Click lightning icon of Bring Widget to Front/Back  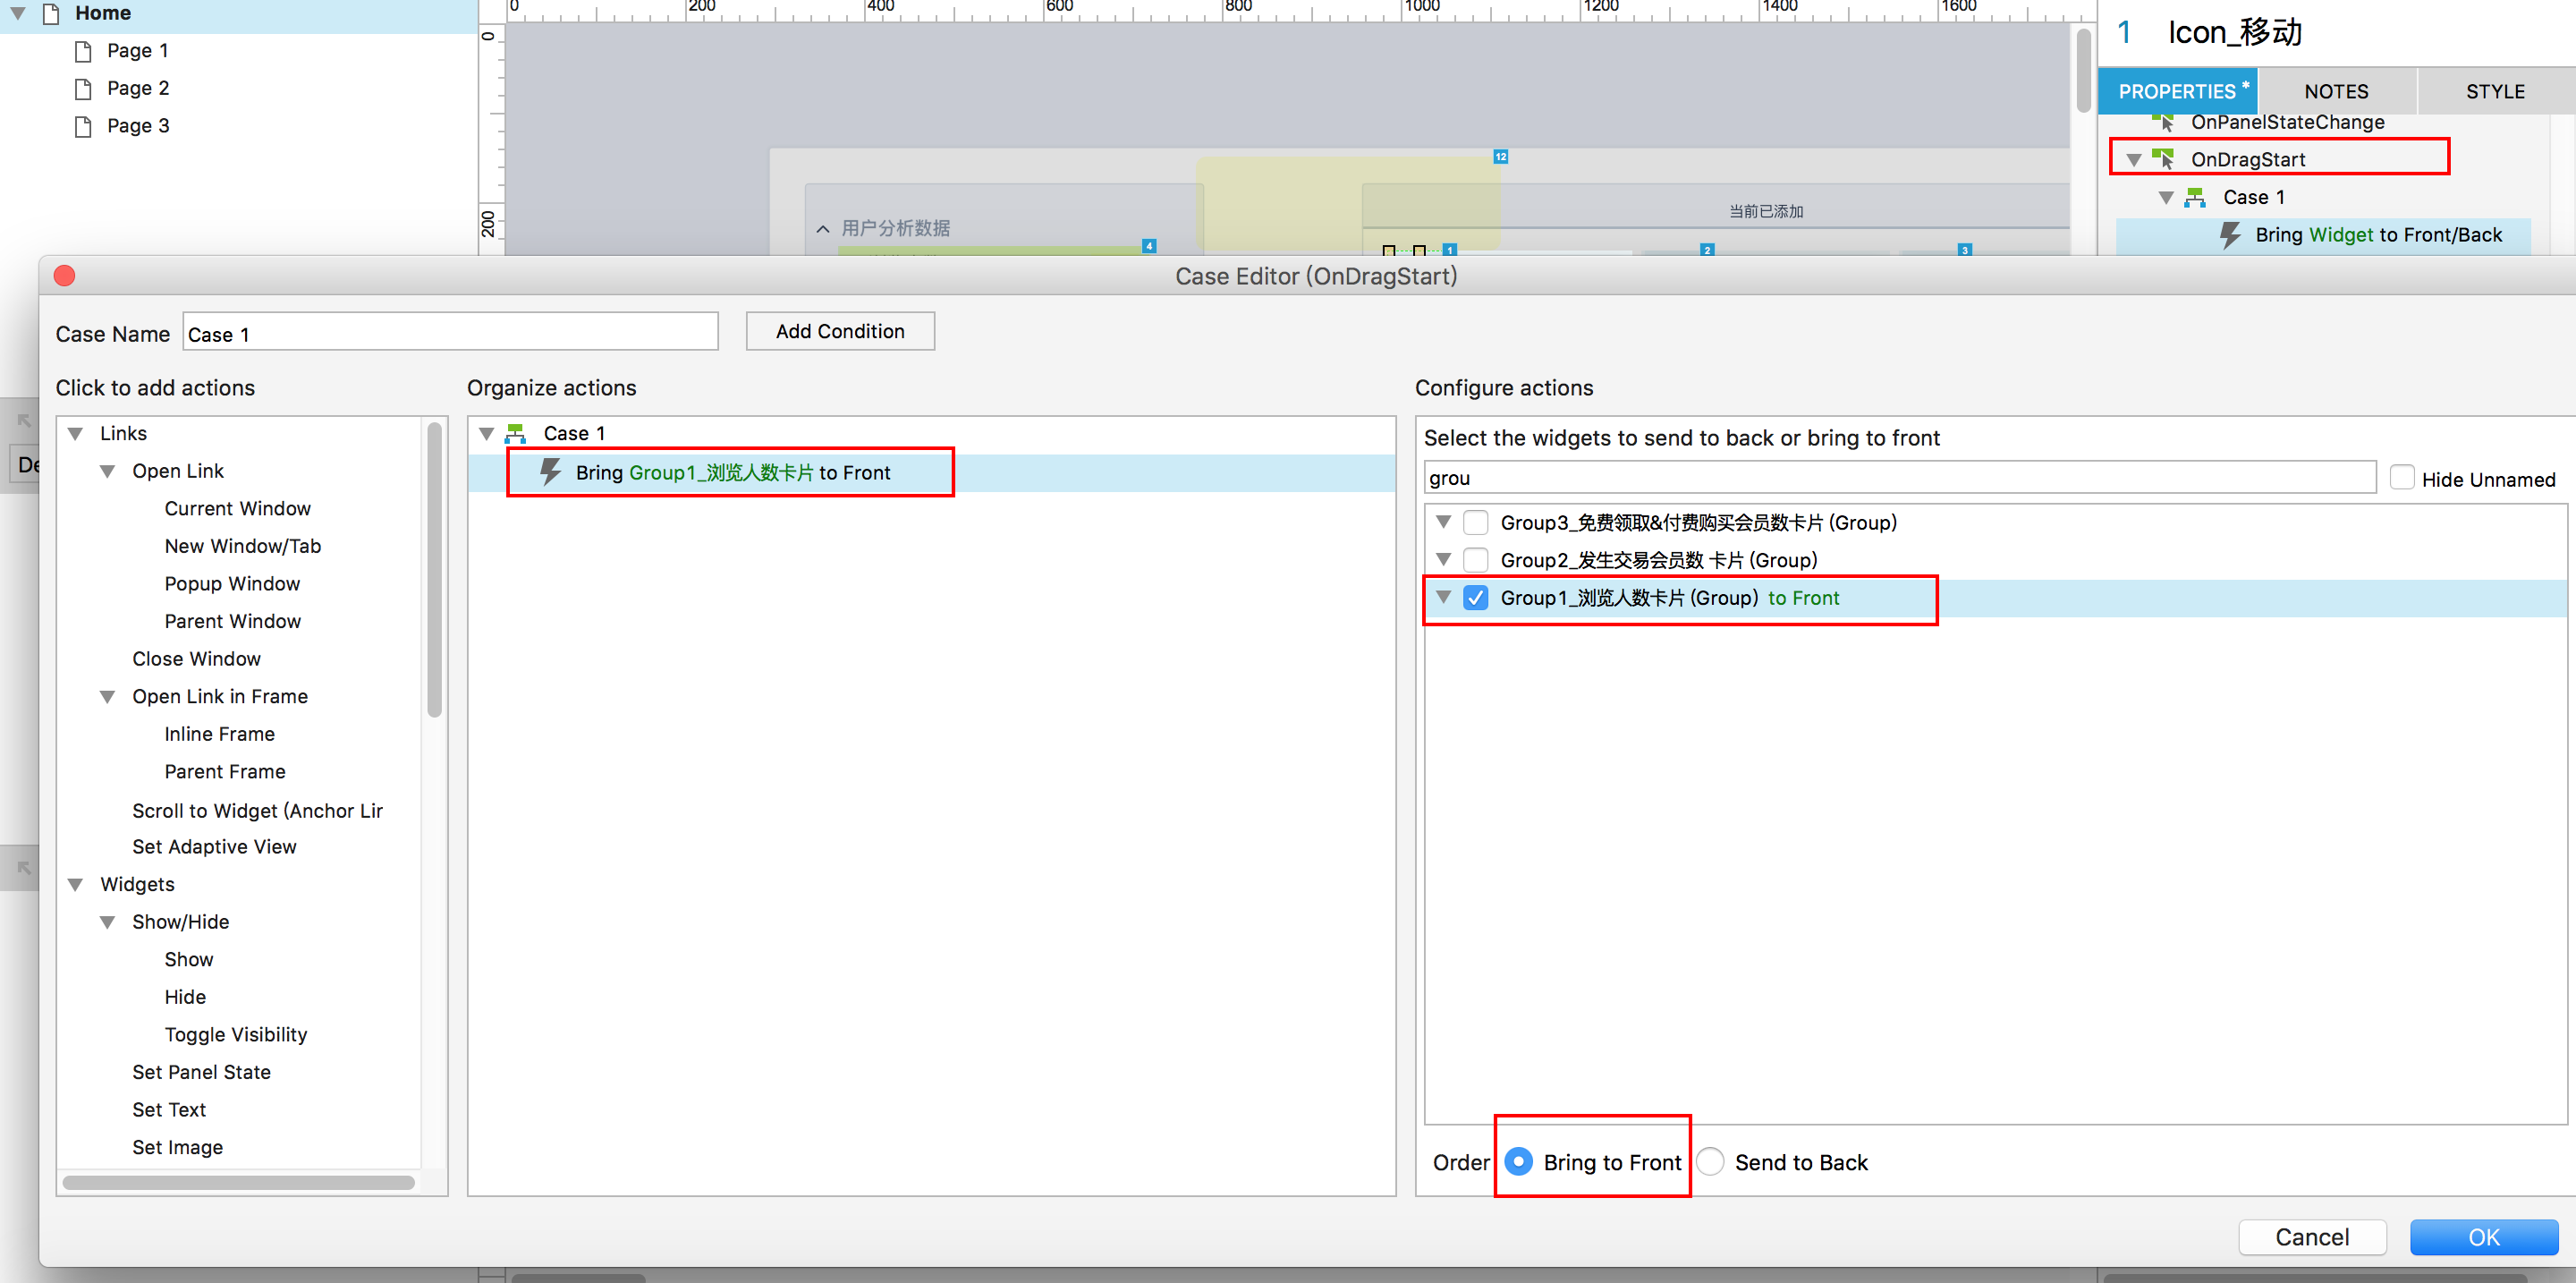2230,235
